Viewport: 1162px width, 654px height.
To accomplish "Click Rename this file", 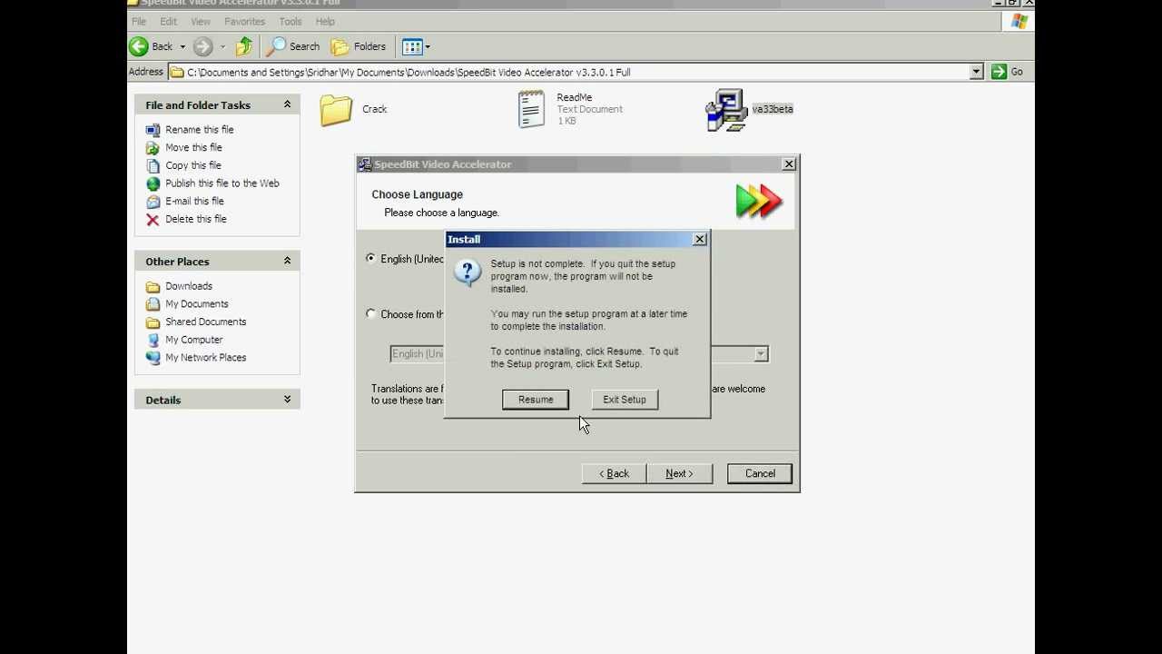I will pos(199,130).
